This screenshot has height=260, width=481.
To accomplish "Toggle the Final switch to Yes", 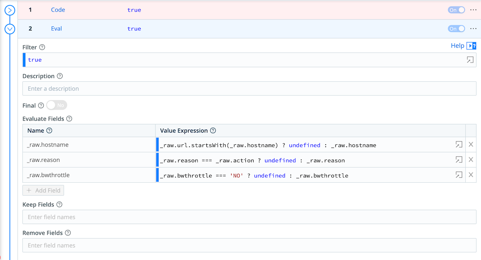I will pos(56,105).
